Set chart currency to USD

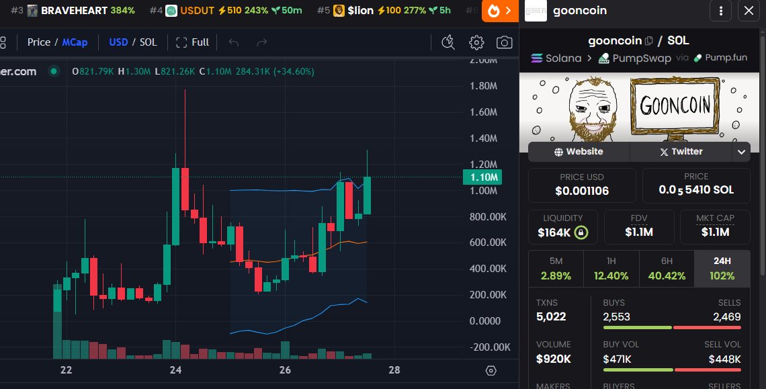click(x=118, y=42)
